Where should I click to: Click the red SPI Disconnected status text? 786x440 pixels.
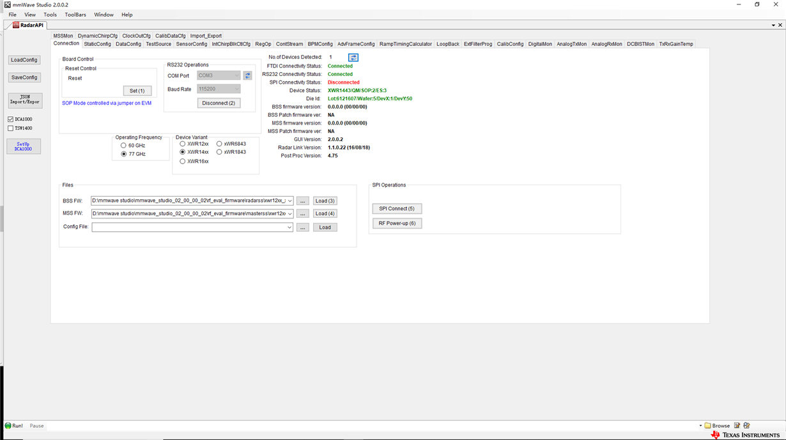pos(344,82)
